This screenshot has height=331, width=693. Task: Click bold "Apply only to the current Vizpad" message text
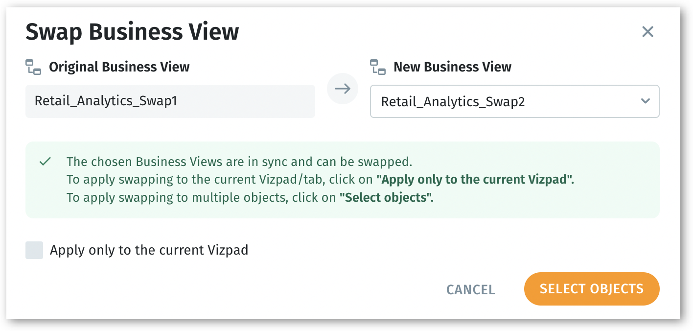[474, 180]
